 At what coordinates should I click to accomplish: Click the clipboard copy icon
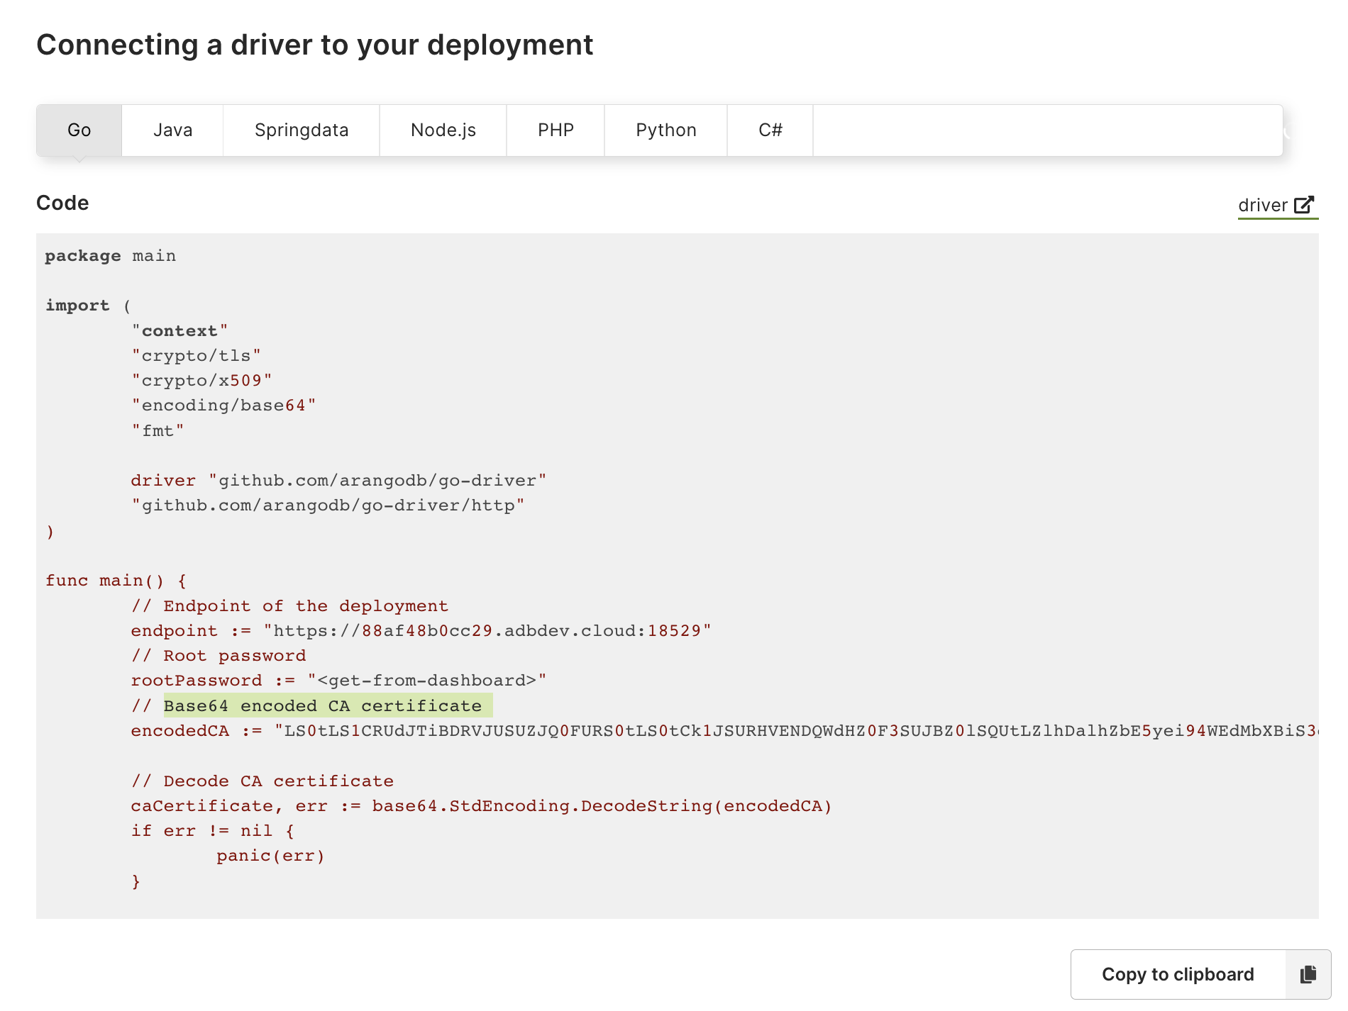point(1308,974)
